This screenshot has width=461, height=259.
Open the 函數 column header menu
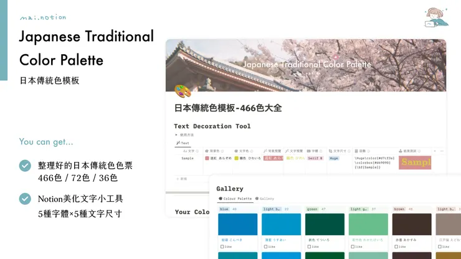(x=362, y=151)
